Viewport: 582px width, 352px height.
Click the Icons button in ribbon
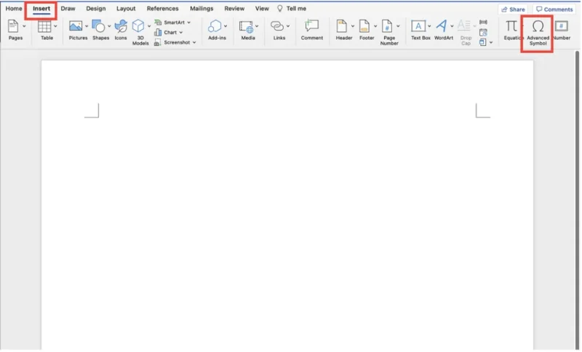[x=121, y=26]
